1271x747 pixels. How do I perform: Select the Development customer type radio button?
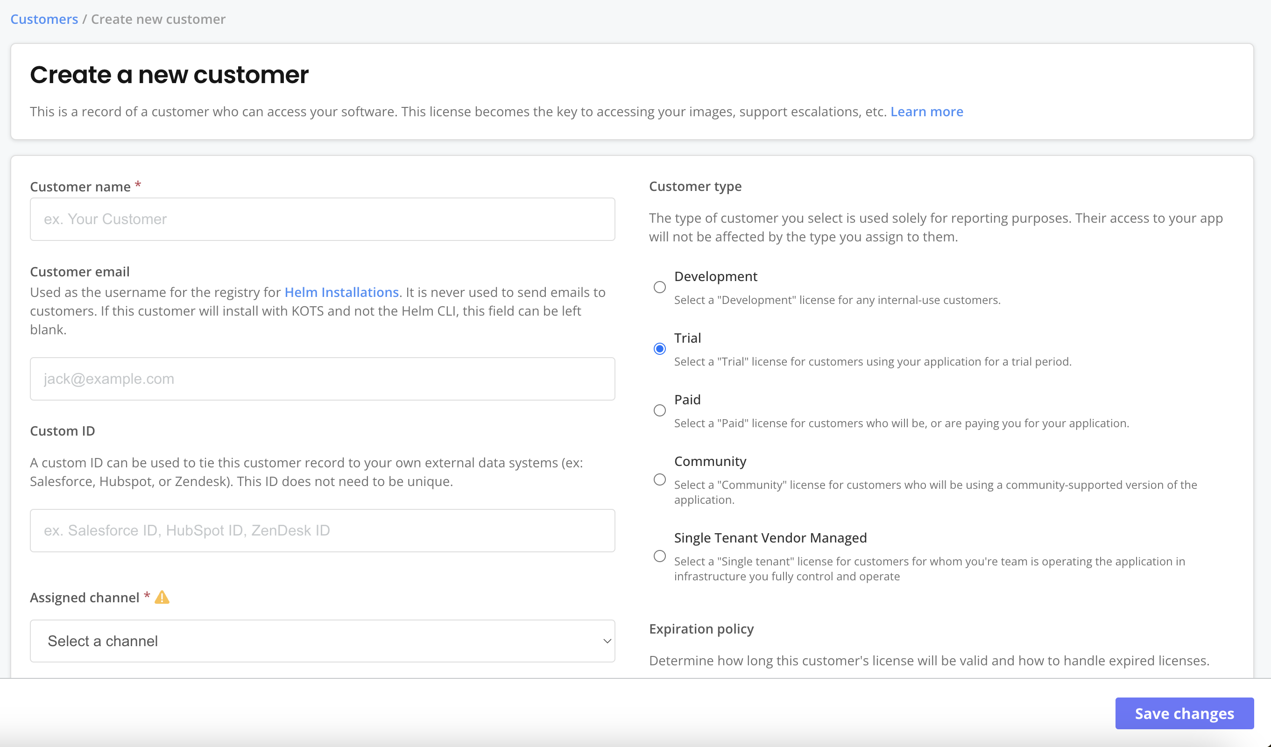660,287
